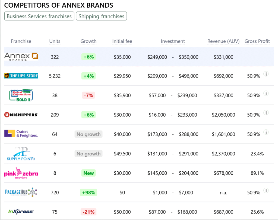Click info icon in UPS Store row
Viewport: 278px width, 220px height.
(266, 74)
